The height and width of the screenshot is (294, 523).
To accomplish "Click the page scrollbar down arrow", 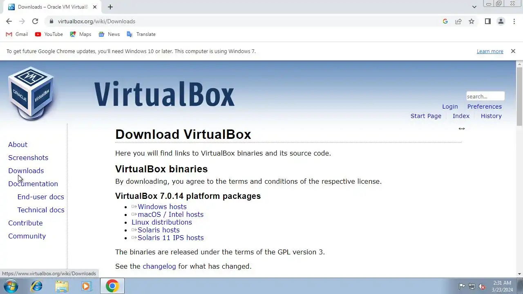I will point(520,274).
